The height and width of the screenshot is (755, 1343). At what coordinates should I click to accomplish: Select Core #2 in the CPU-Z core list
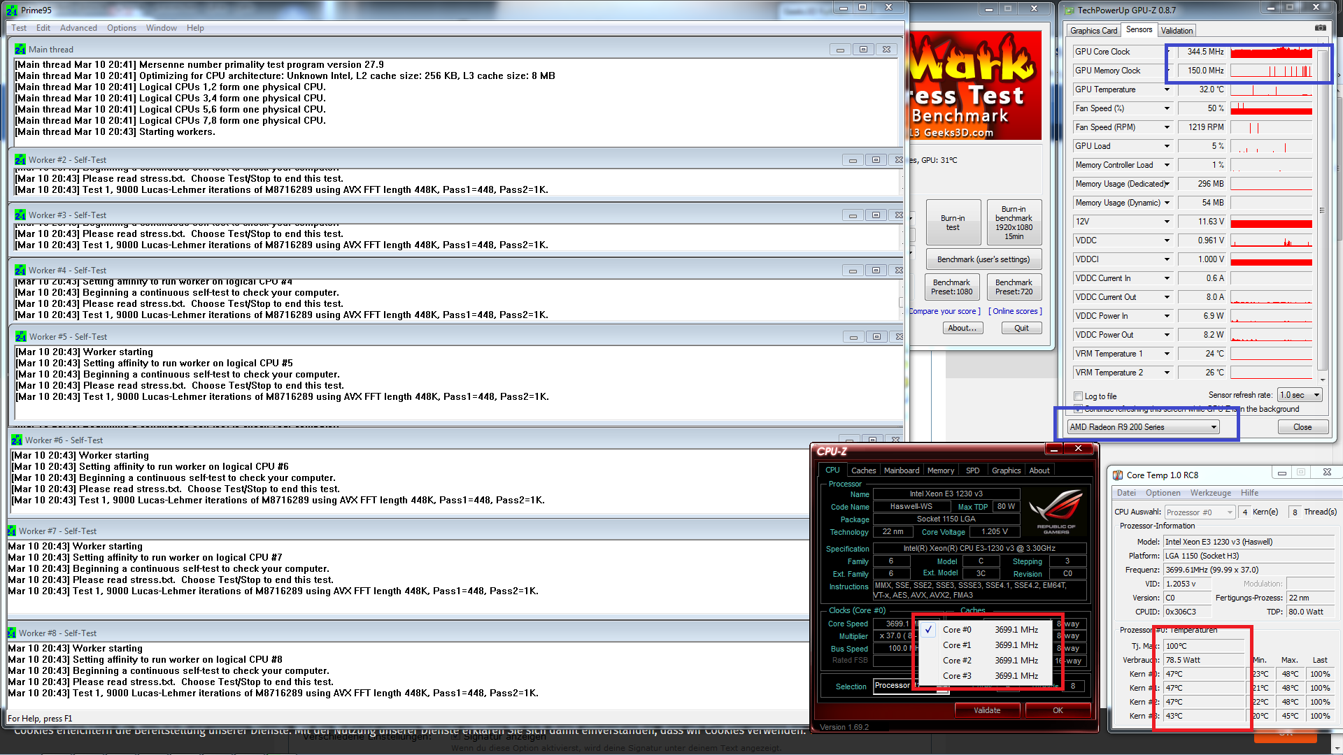click(x=956, y=661)
